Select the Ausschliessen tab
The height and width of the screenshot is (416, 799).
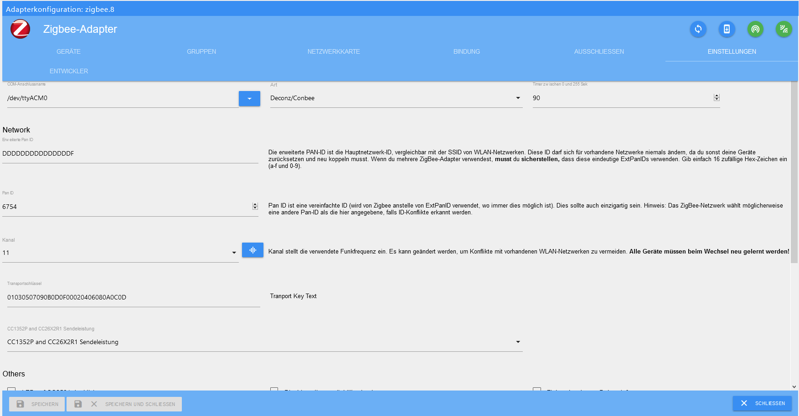point(599,51)
